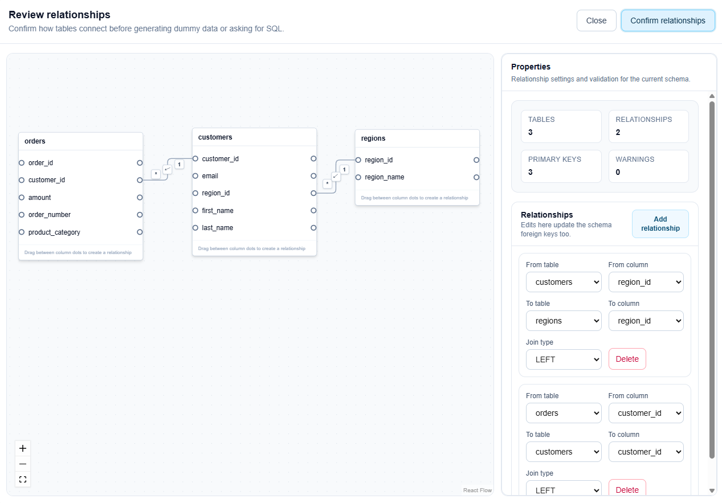Image resolution: width=722 pixels, height=503 pixels.
Task: Click the scrollbar down arrow
Action: [712, 490]
